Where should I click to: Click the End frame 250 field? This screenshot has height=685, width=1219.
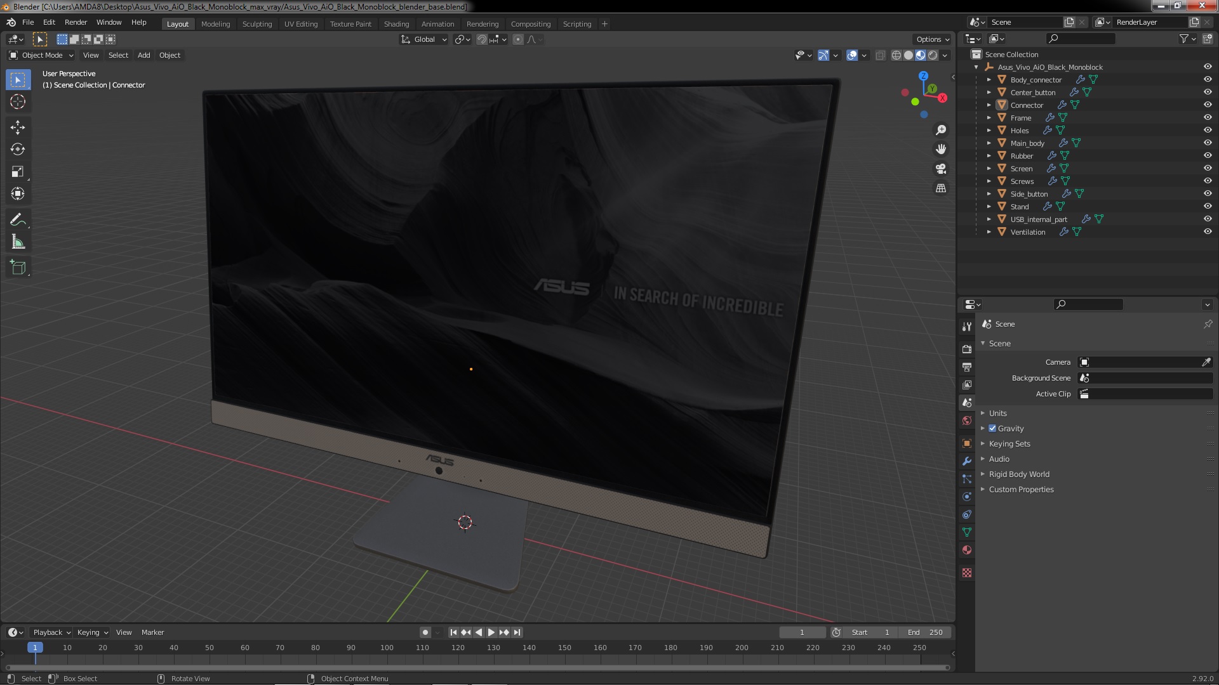point(925,632)
